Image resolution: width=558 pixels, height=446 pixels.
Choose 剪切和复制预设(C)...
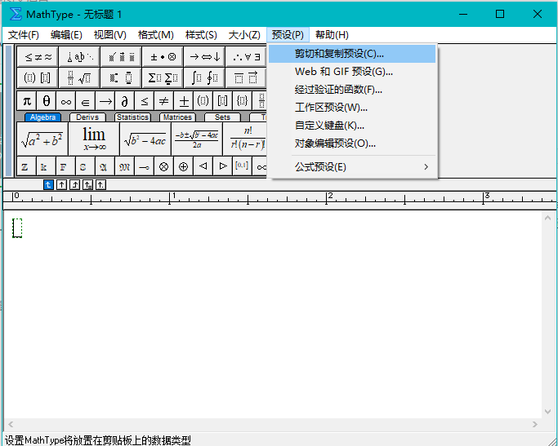352,54
